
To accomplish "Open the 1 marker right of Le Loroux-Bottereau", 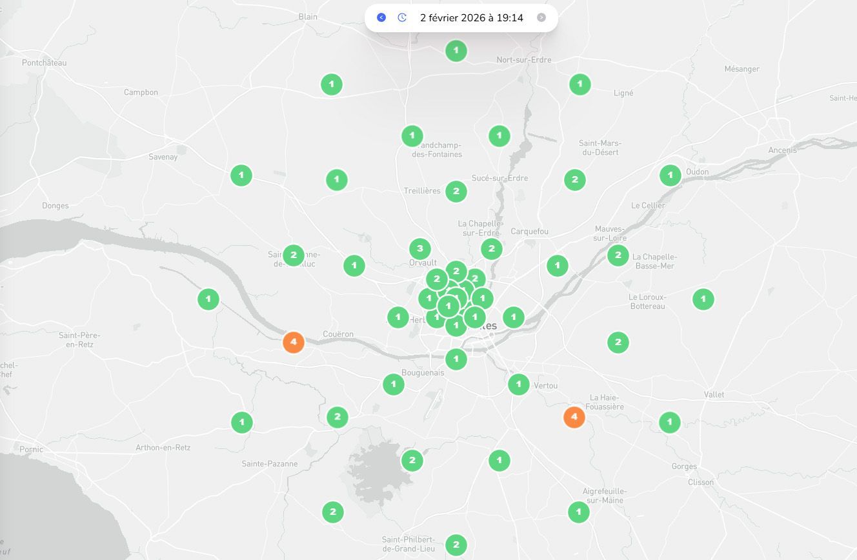I will pos(703,299).
